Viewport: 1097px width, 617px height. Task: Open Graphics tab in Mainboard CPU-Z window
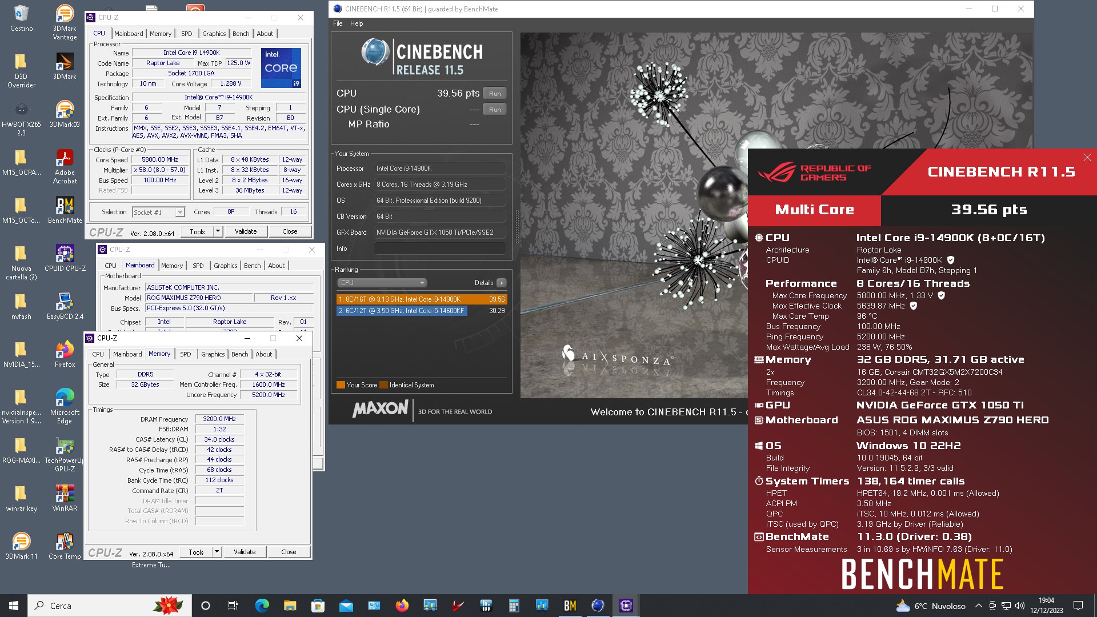pyautogui.click(x=226, y=266)
